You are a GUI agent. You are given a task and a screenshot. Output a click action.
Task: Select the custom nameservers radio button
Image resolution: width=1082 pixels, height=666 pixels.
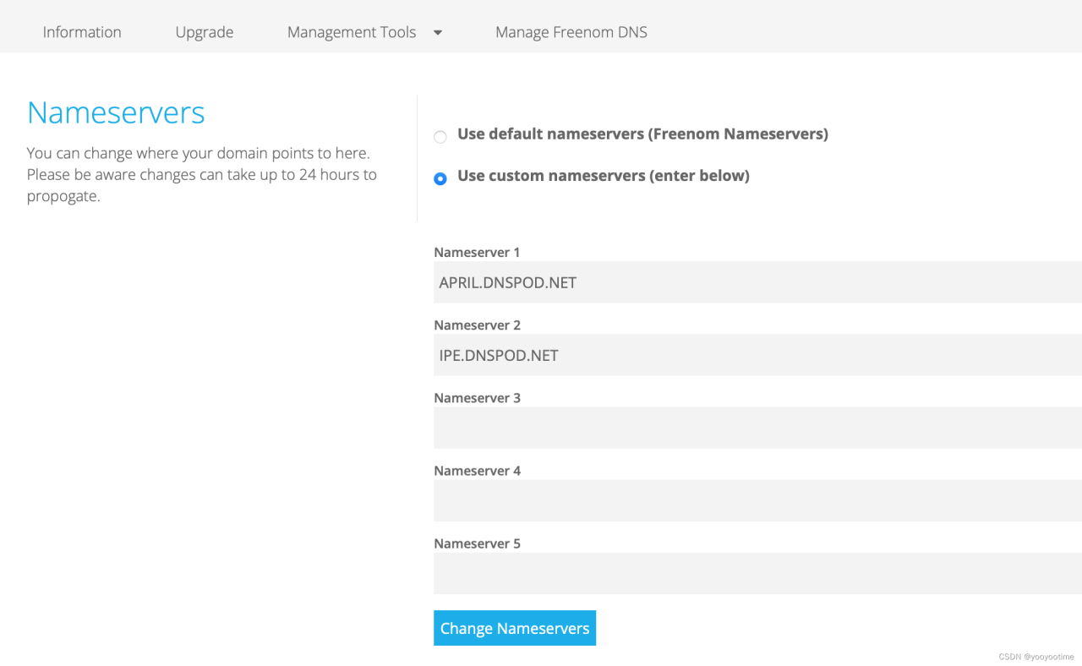440,179
